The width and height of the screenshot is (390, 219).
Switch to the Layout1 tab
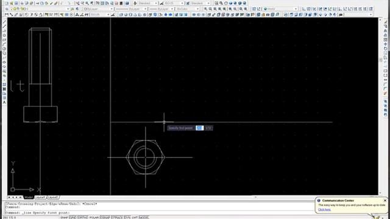point(40,197)
